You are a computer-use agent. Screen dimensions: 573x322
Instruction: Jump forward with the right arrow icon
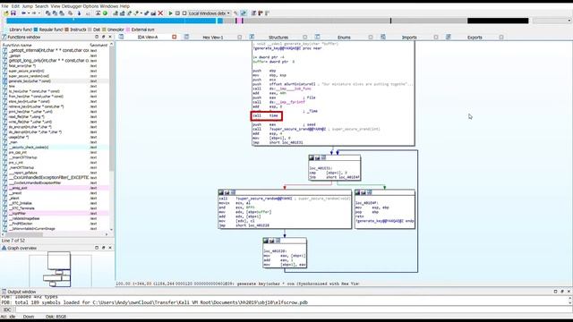tap(34, 13)
